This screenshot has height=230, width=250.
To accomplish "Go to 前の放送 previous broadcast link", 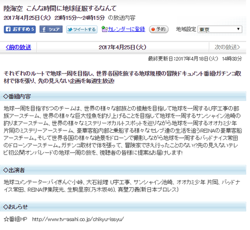I will tap(18, 47).
